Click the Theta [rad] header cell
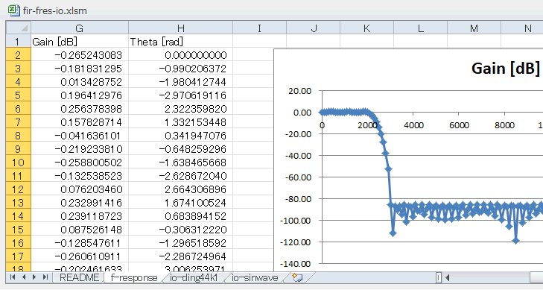The width and height of the screenshot is (543, 290). 181,42
